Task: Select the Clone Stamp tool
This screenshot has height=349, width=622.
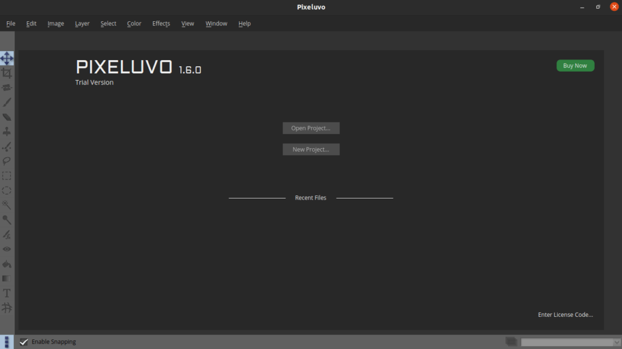Action: (x=7, y=132)
